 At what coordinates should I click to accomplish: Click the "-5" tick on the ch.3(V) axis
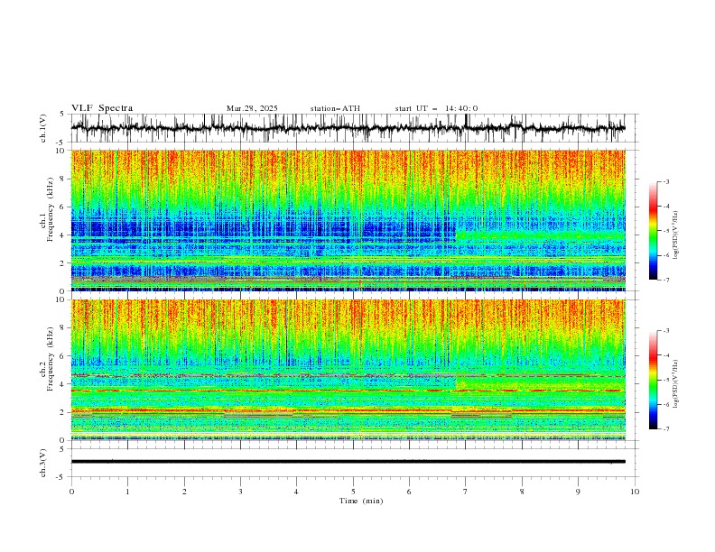point(61,477)
